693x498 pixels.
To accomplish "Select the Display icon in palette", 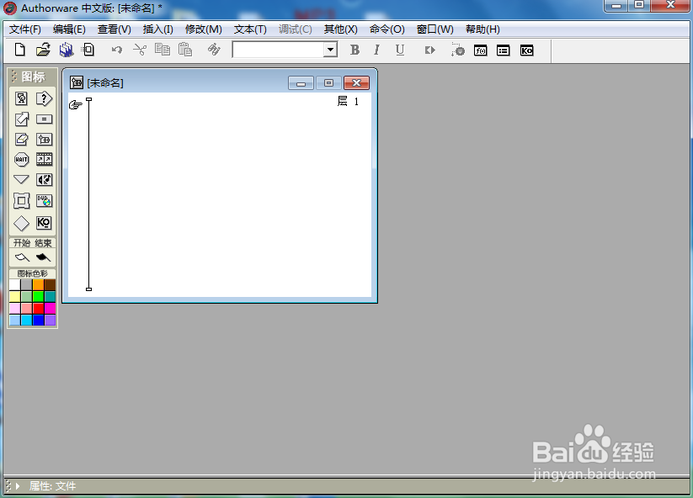I will 21,98.
